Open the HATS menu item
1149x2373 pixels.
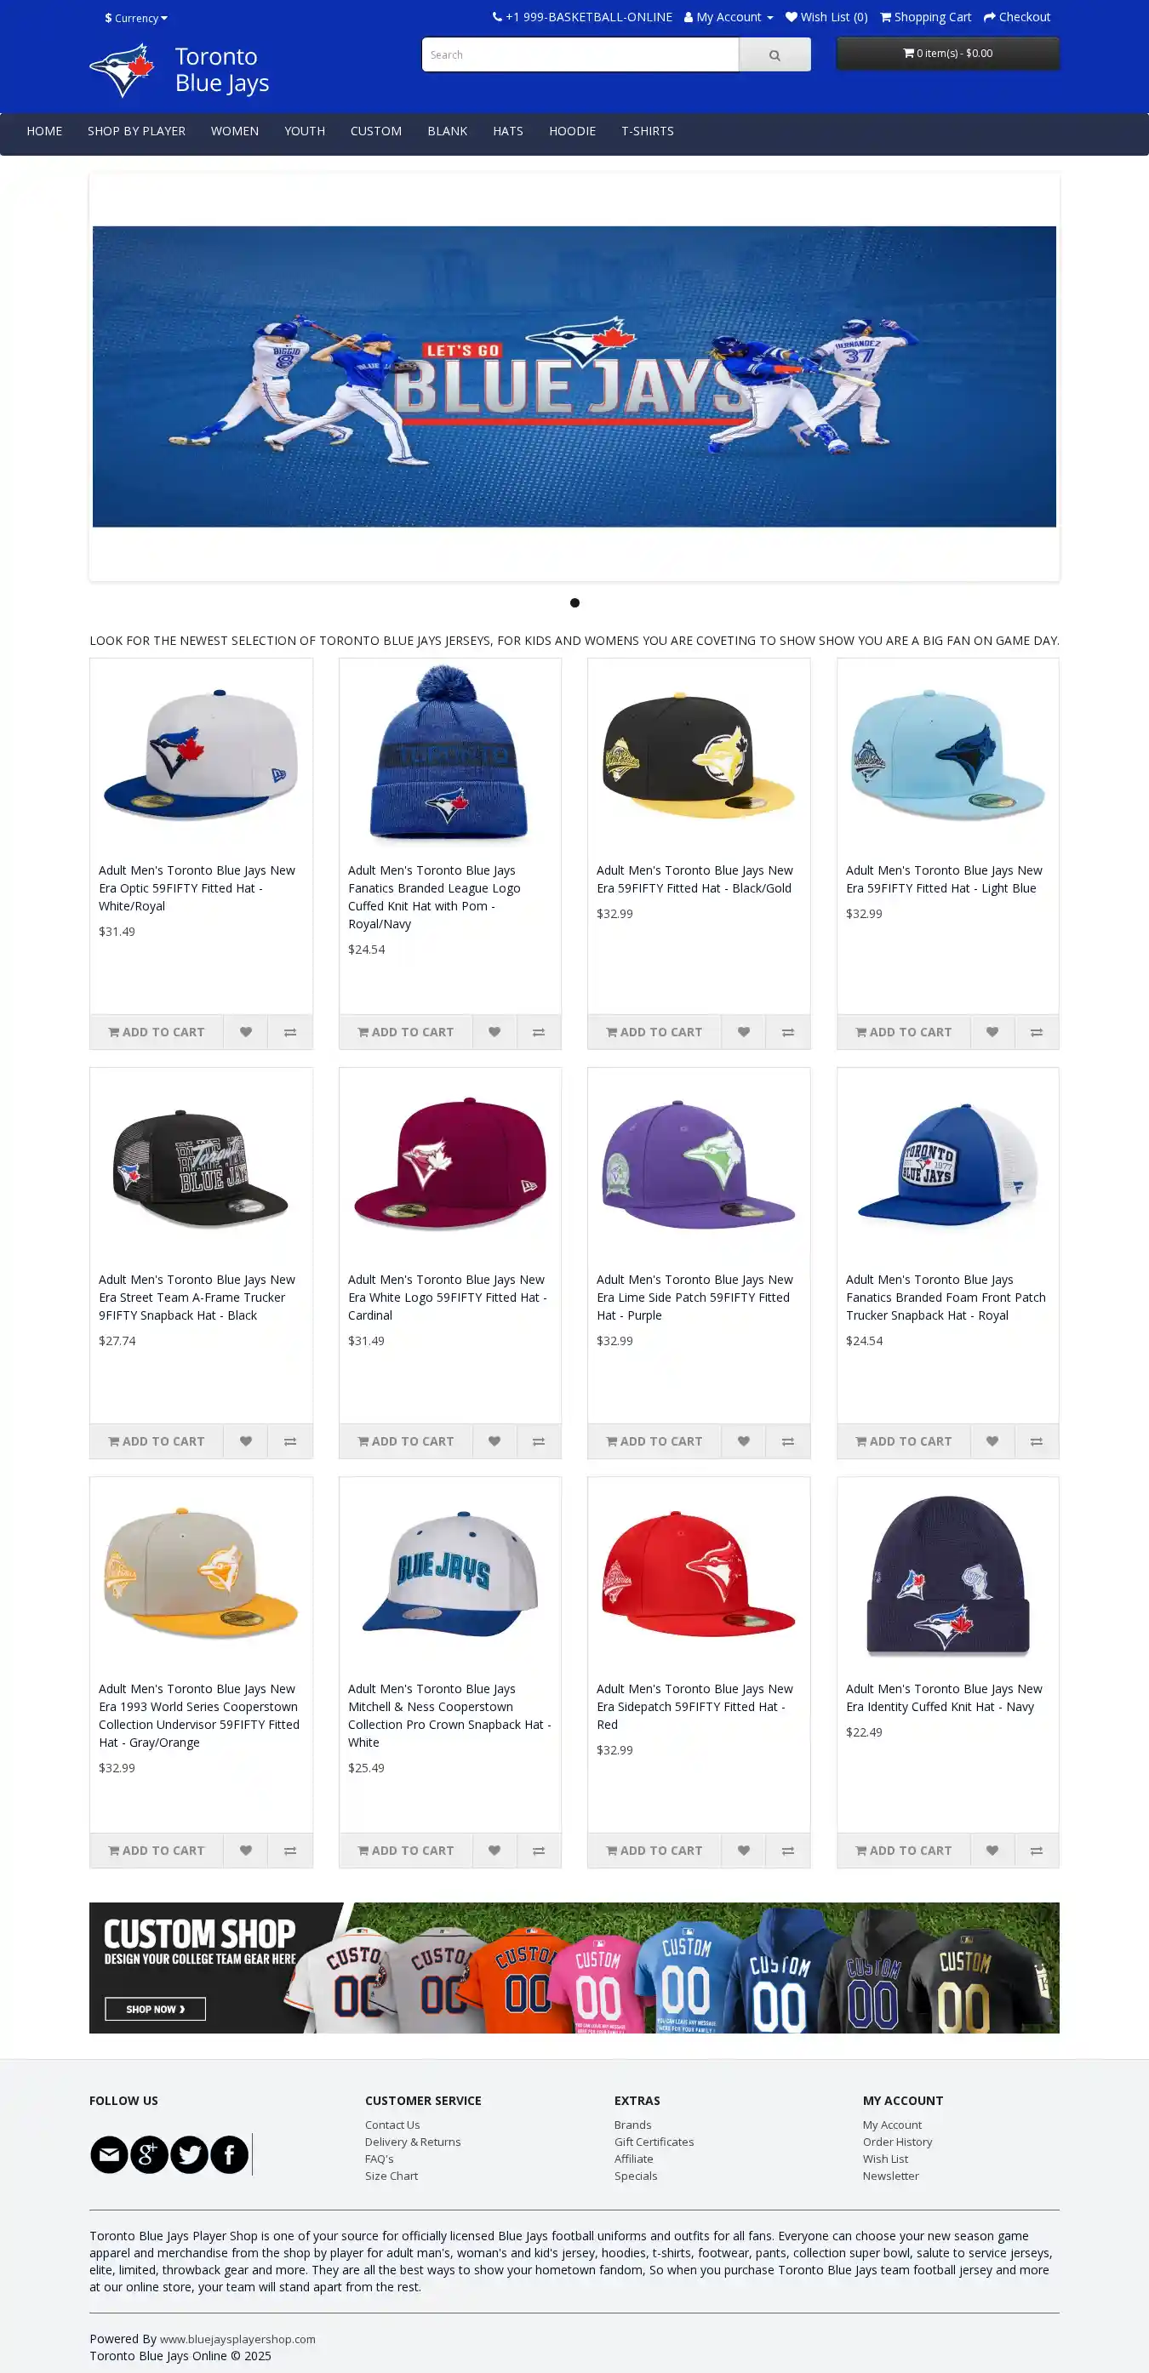508,131
